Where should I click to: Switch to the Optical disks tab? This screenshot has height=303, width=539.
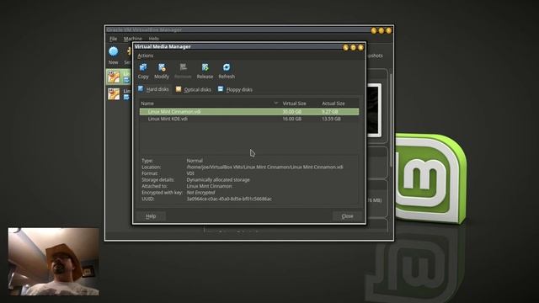194,89
